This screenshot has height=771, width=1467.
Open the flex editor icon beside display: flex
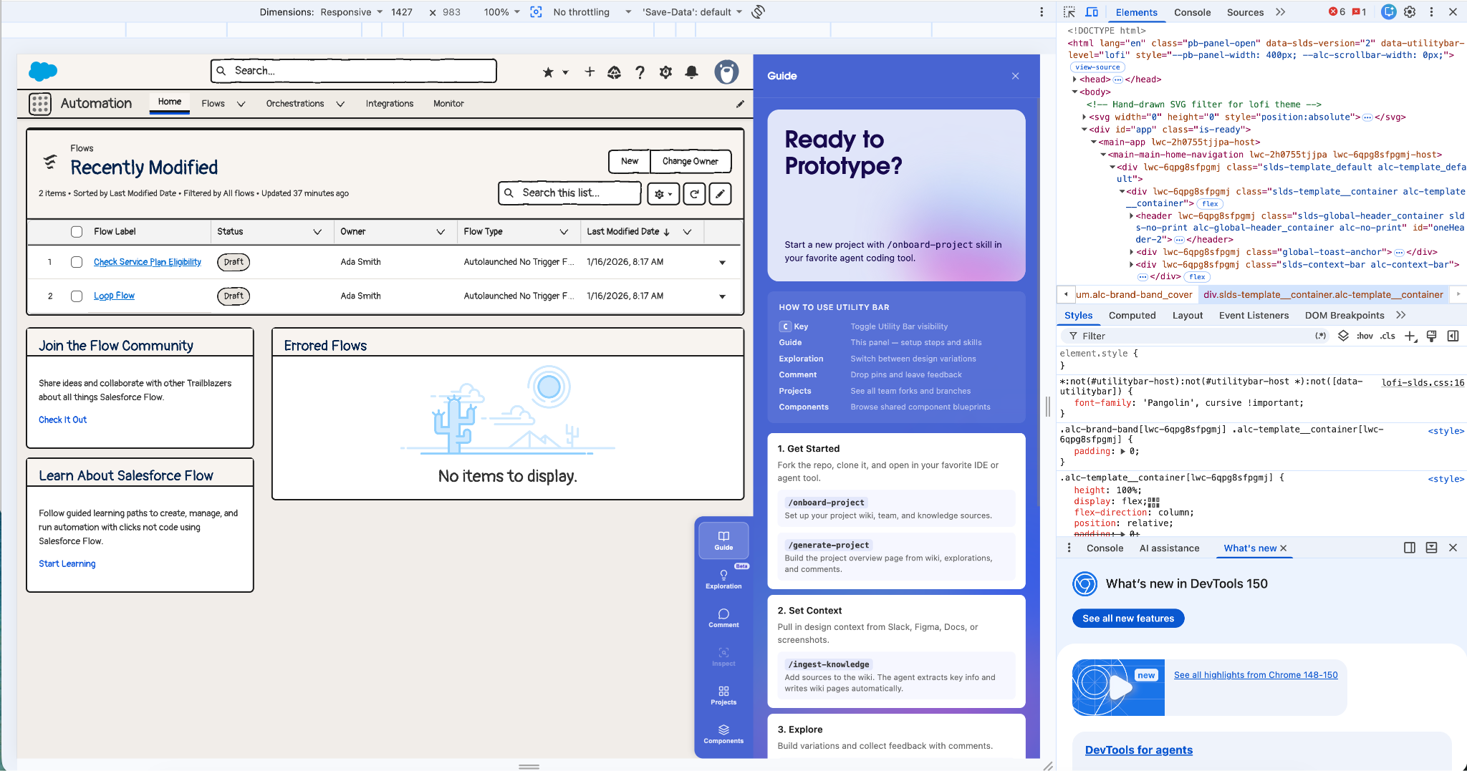click(1153, 502)
